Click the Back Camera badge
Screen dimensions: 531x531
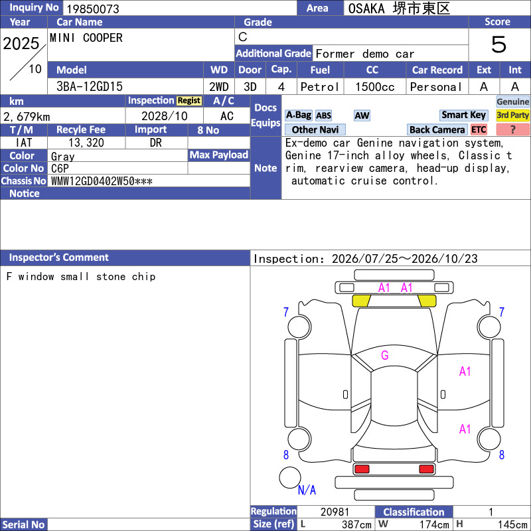point(437,129)
